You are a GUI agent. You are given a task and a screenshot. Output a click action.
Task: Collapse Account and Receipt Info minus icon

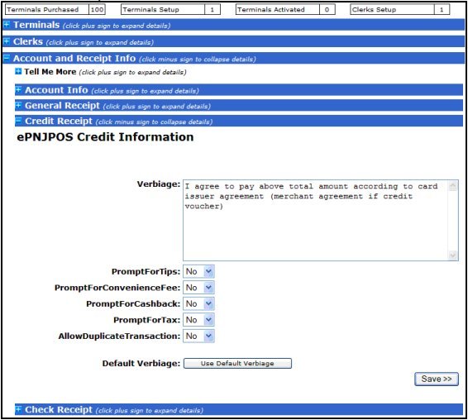(x=7, y=58)
